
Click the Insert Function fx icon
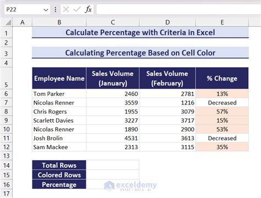pos(88,9)
